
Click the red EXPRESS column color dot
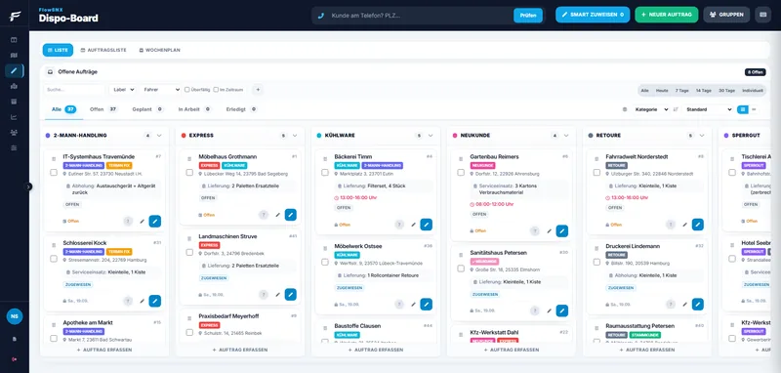point(184,136)
